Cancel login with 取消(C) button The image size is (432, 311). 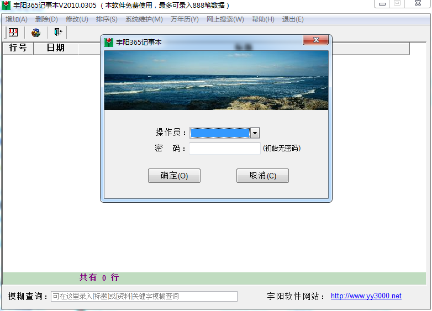[262, 176]
